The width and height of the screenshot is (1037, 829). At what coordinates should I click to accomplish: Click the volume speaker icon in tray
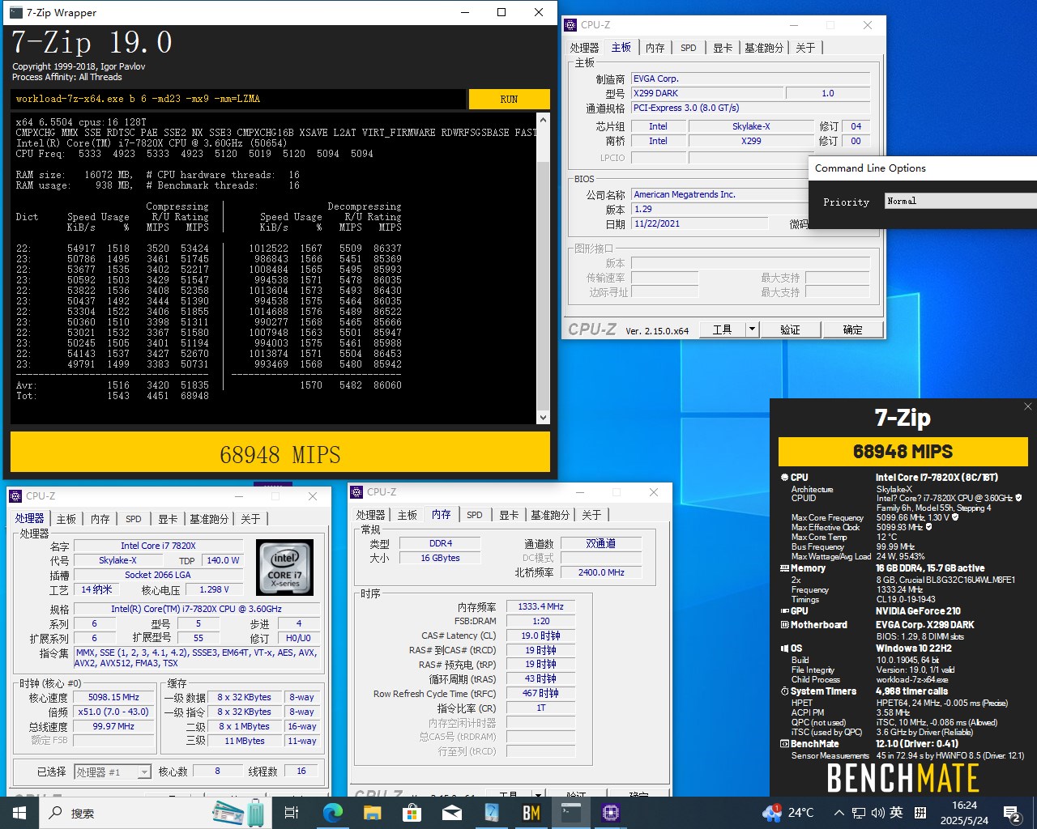(x=877, y=813)
